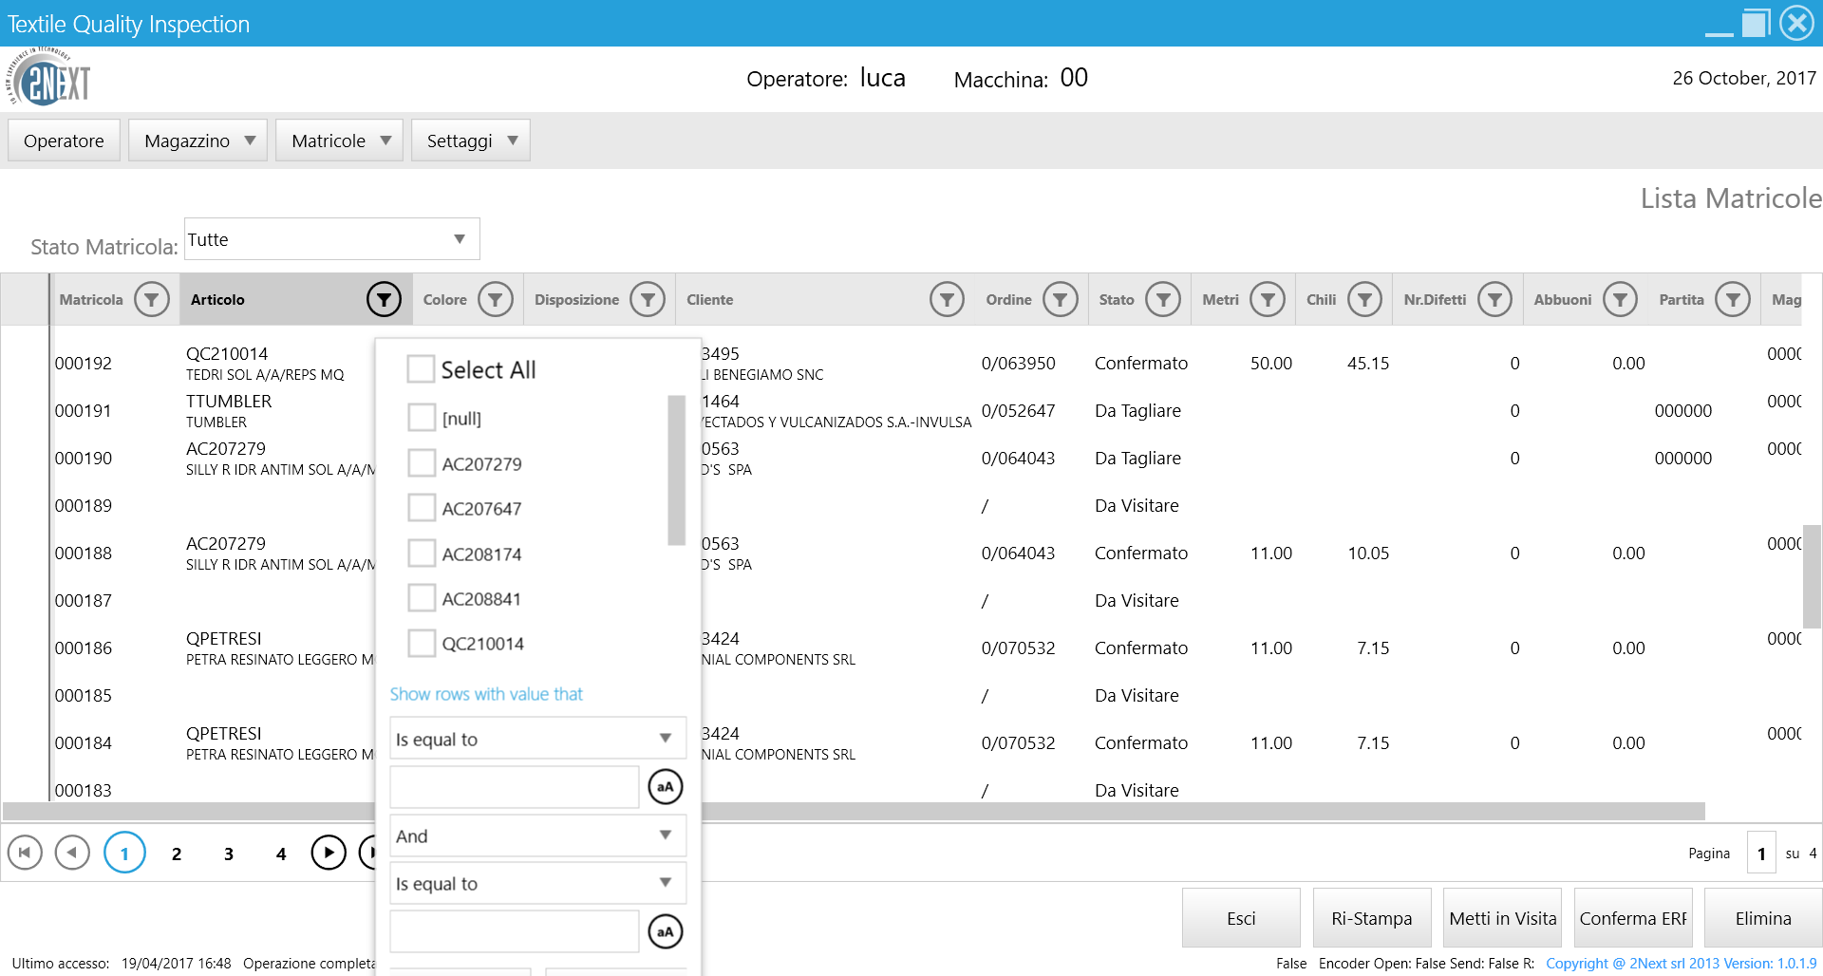1823x976 pixels.
Task: Go to the first page
Action: click(x=25, y=853)
